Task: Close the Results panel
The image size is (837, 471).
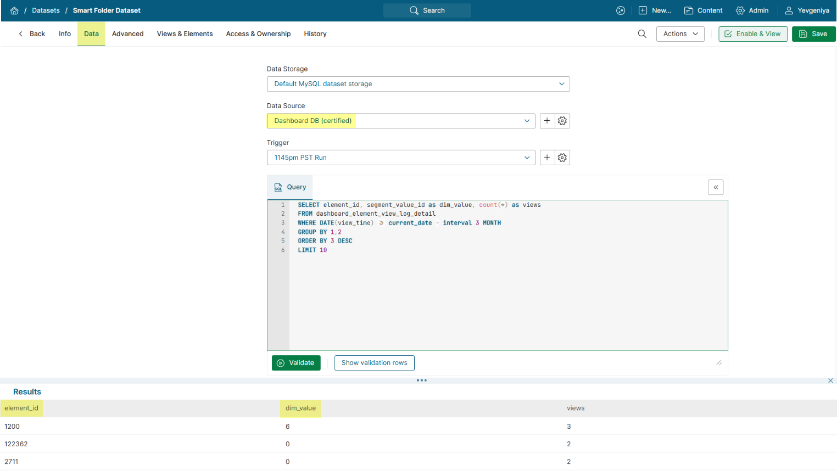Action: [830, 380]
